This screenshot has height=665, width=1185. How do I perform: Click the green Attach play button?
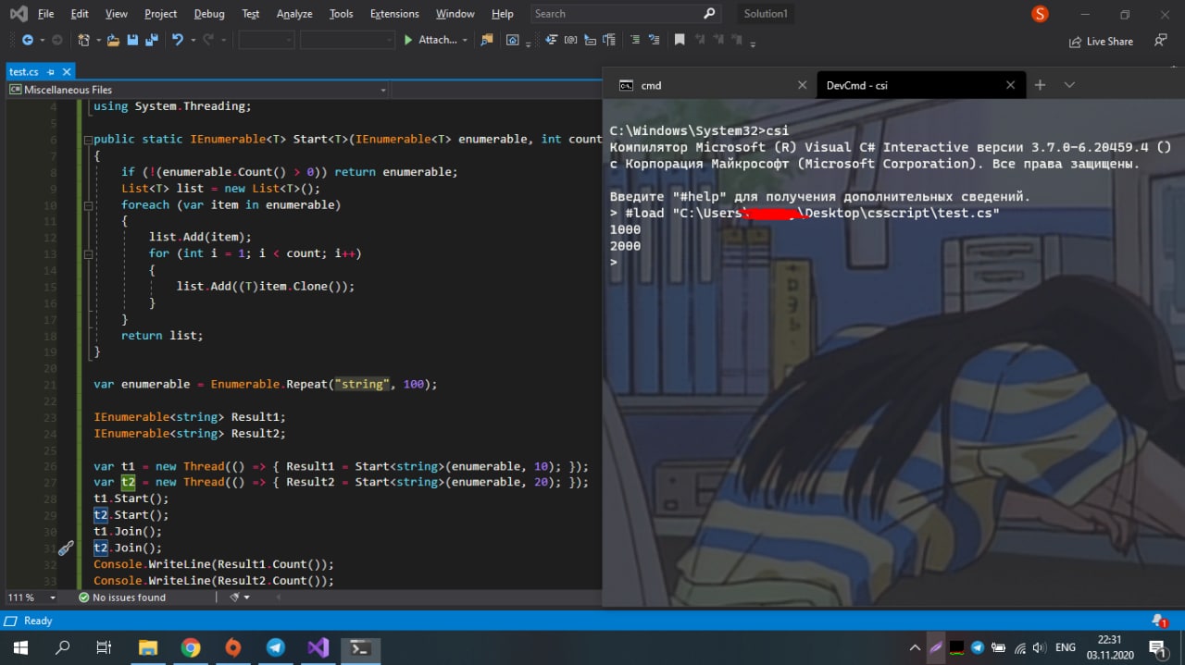click(408, 40)
